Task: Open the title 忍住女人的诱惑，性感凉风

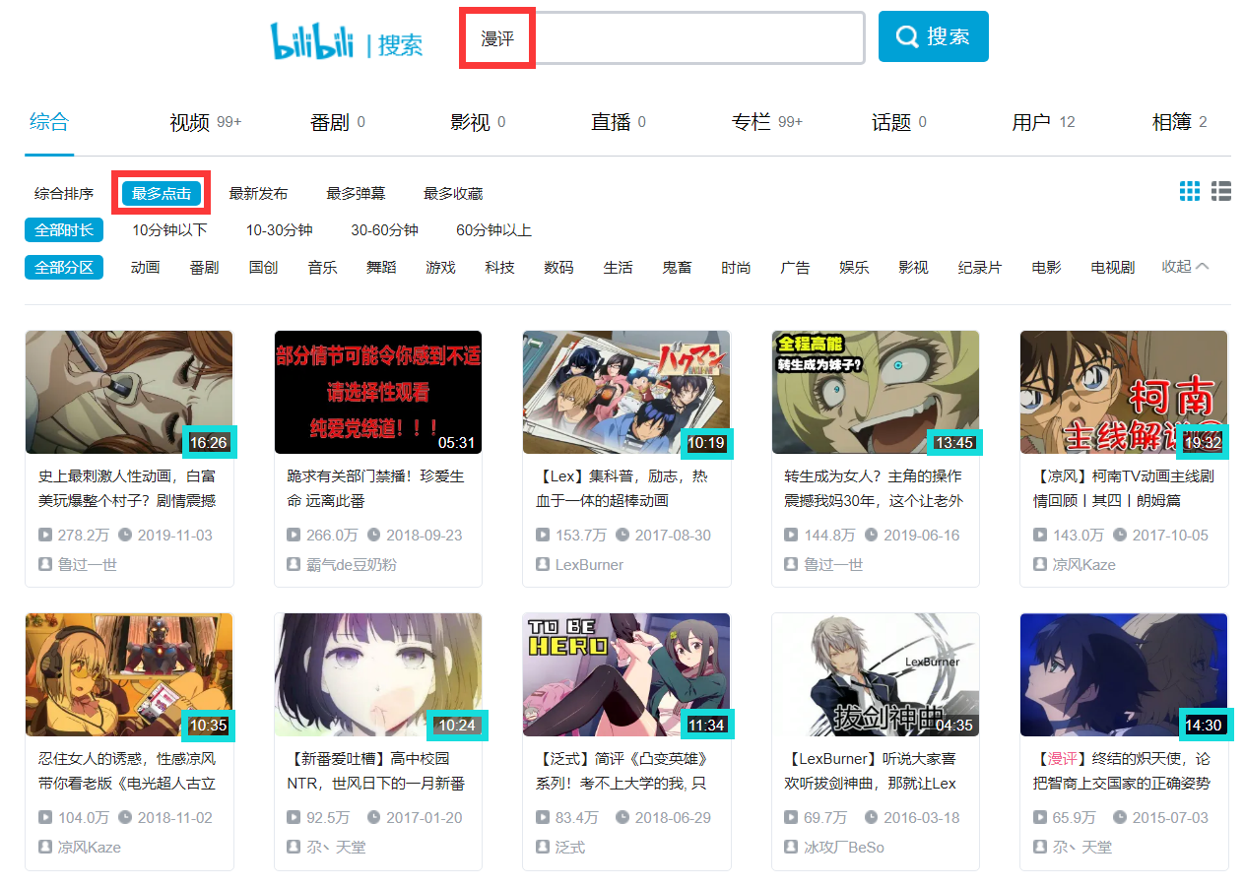Action: tap(127, 771)
